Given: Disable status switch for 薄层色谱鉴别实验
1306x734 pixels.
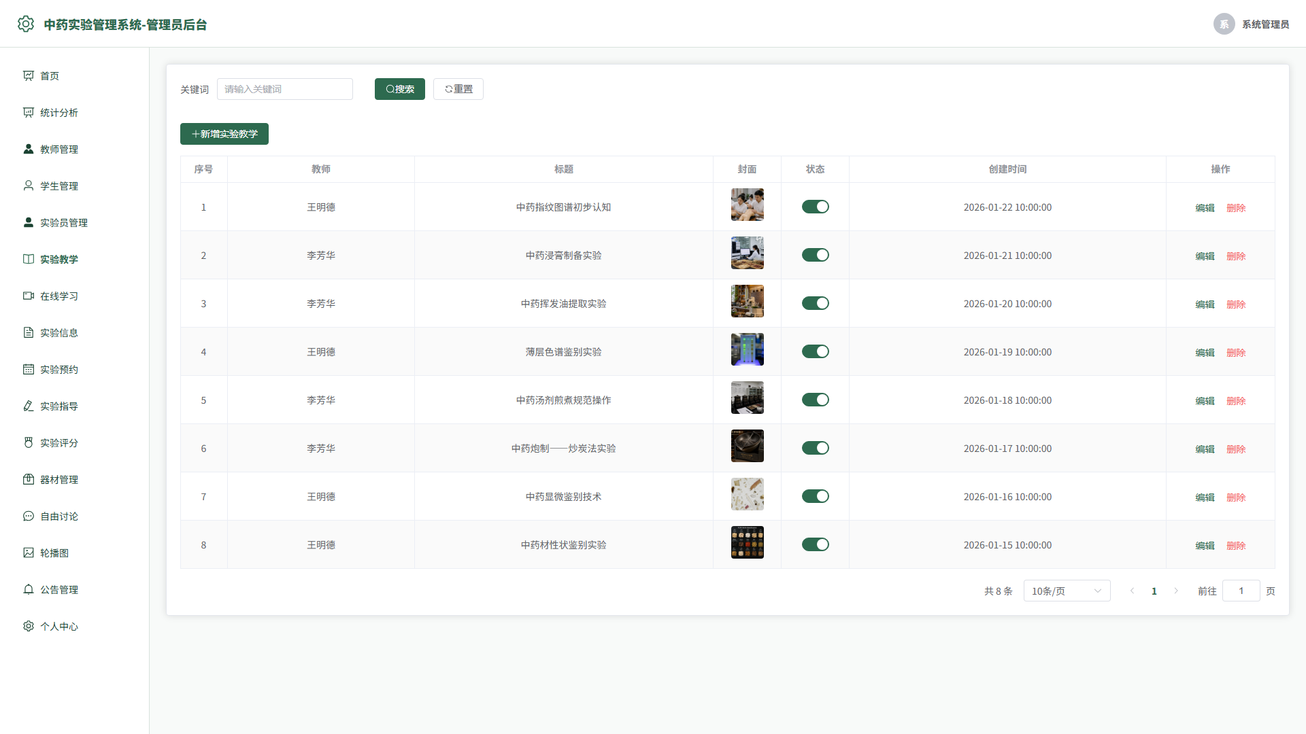Looking at the screenshot, I should 815,351.
